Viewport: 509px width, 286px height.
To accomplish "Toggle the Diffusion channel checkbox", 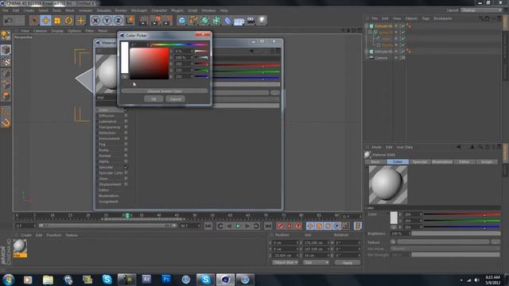I will click(x=126, y=116).
